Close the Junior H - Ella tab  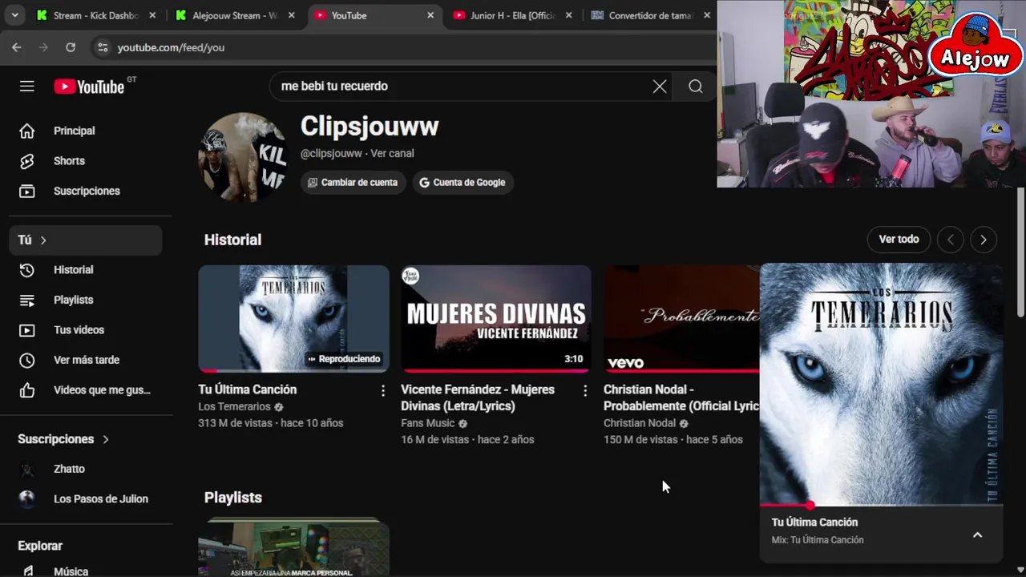[569, 15]
